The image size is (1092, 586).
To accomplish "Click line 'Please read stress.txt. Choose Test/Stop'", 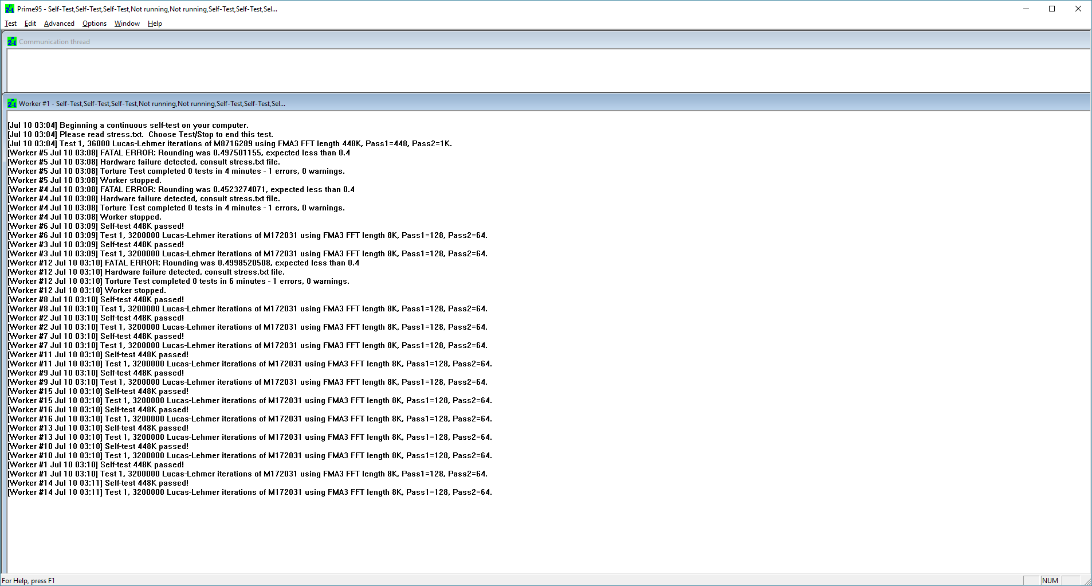I will pos(140,134).
